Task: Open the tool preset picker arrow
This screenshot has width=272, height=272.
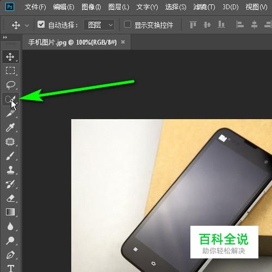Action: coord(27,26)
